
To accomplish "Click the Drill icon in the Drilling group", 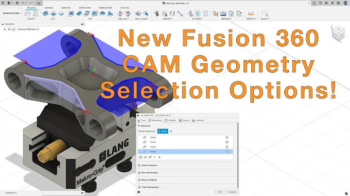I will pos(120,14).
